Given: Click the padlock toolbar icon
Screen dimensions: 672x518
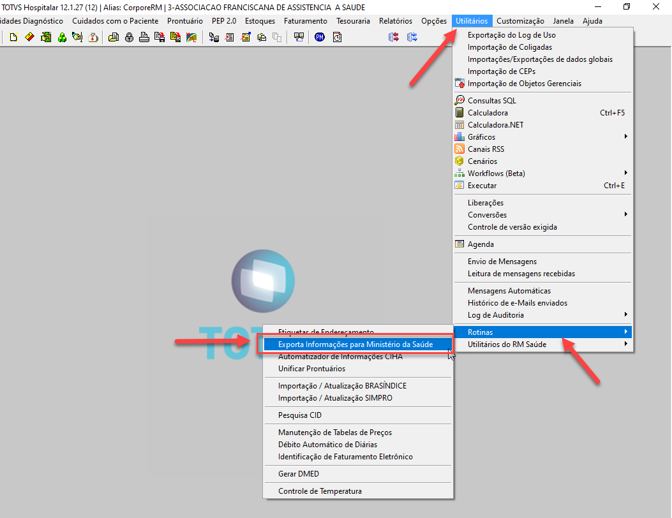Looking at the screenshot, I should [129, 37].
